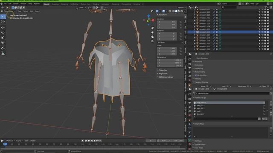Click the viewport pan hand gizmo
This screenshot has width=273, height=153.
point(152,32)
